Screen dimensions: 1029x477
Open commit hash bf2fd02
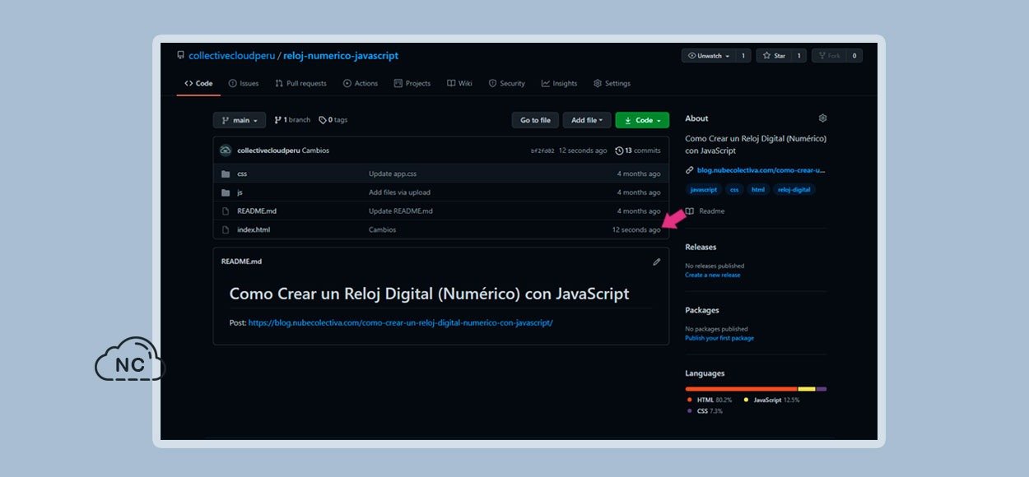click(542, 151)
